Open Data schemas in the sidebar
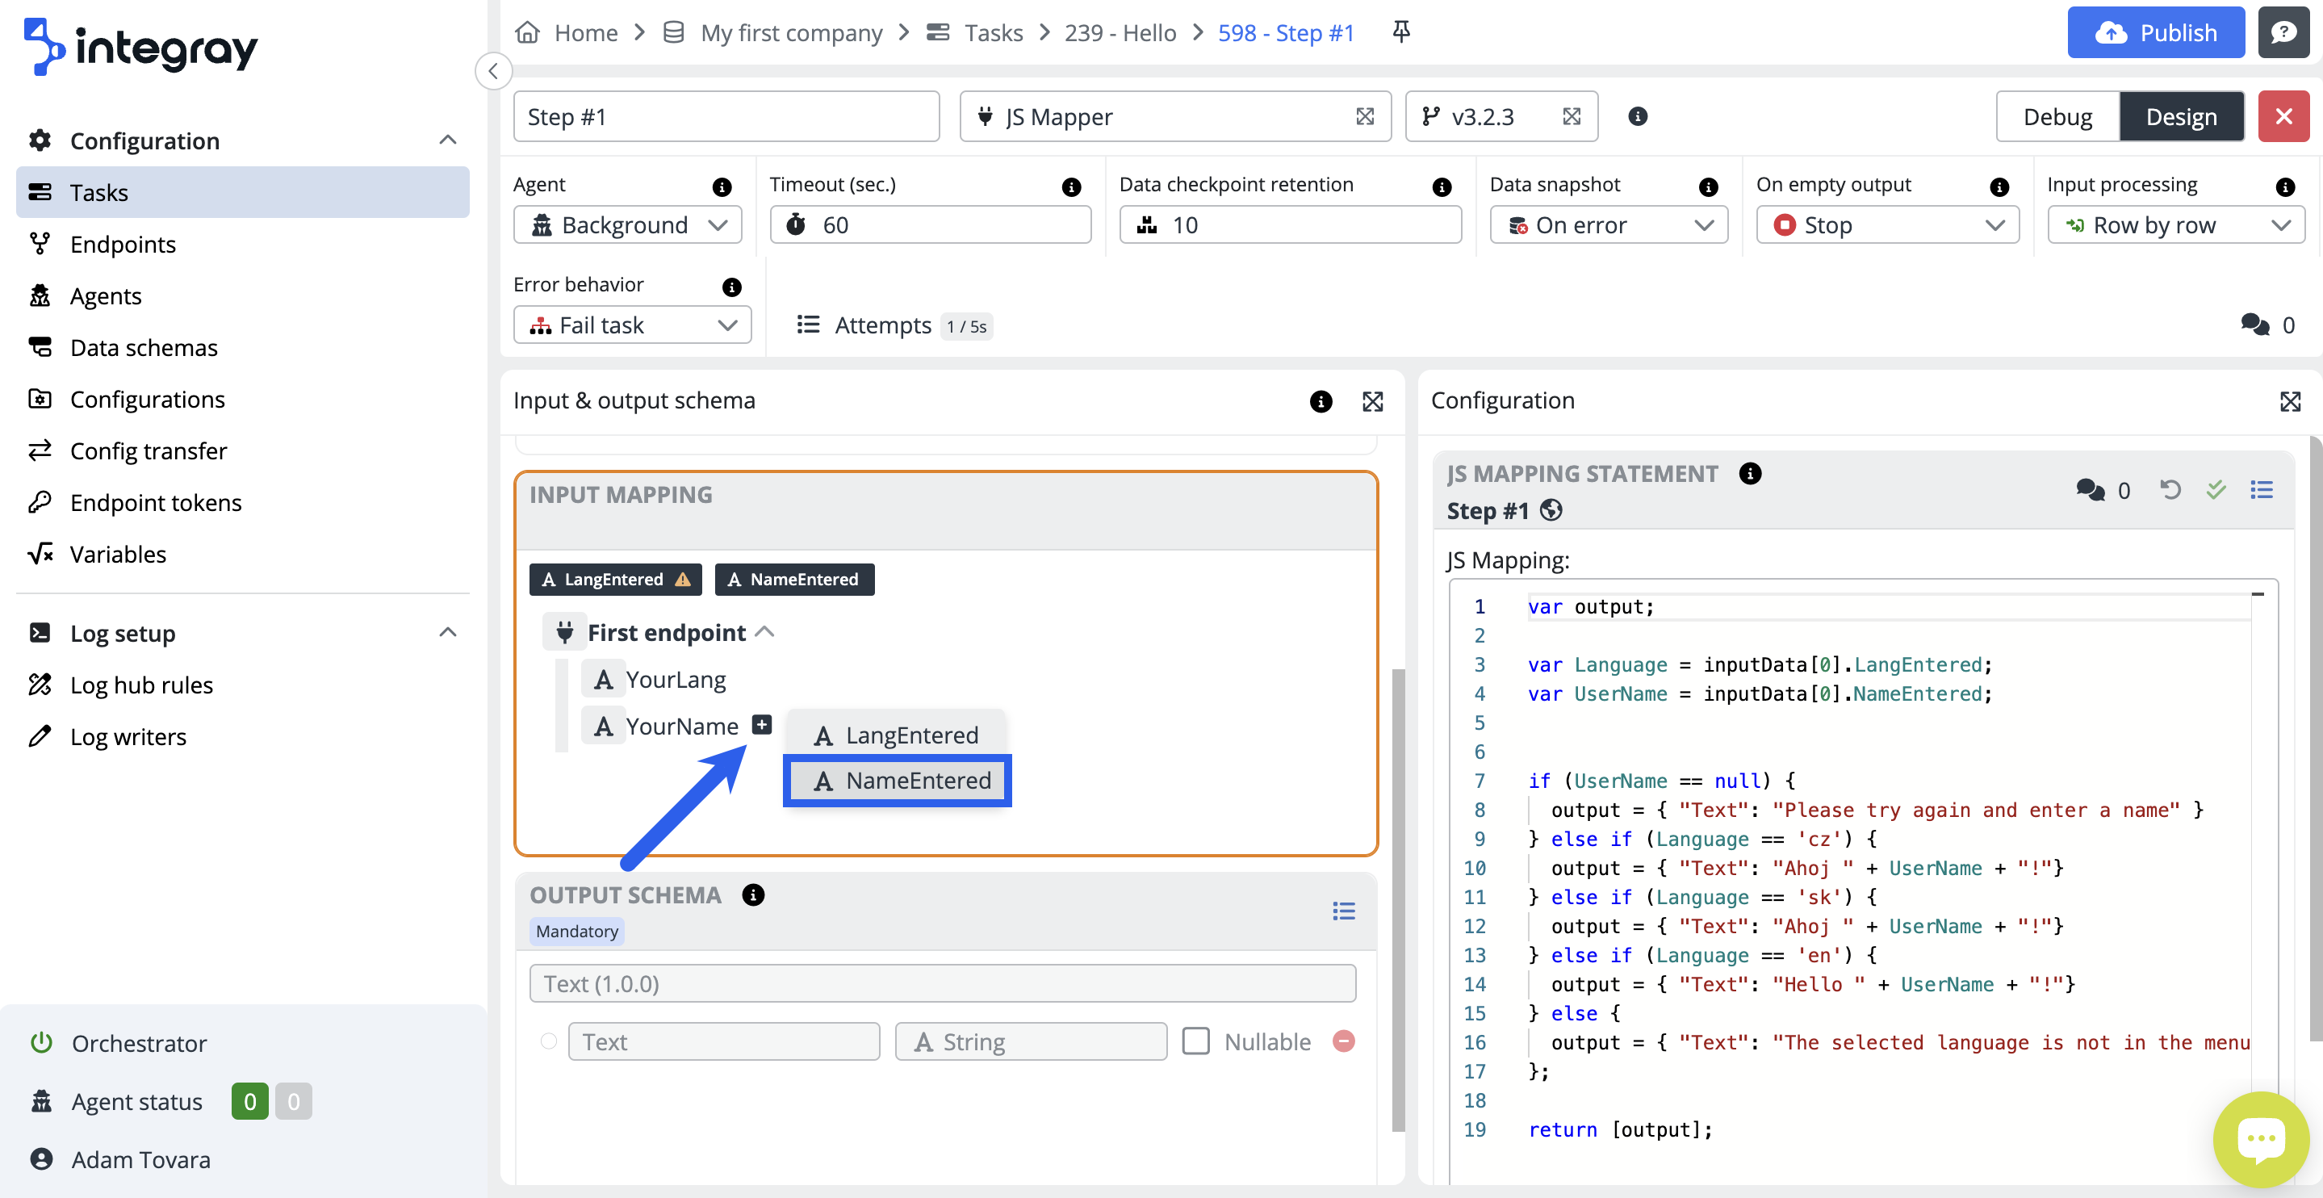The width and height of the screenshot is (2323, 1198). [144, 347]
